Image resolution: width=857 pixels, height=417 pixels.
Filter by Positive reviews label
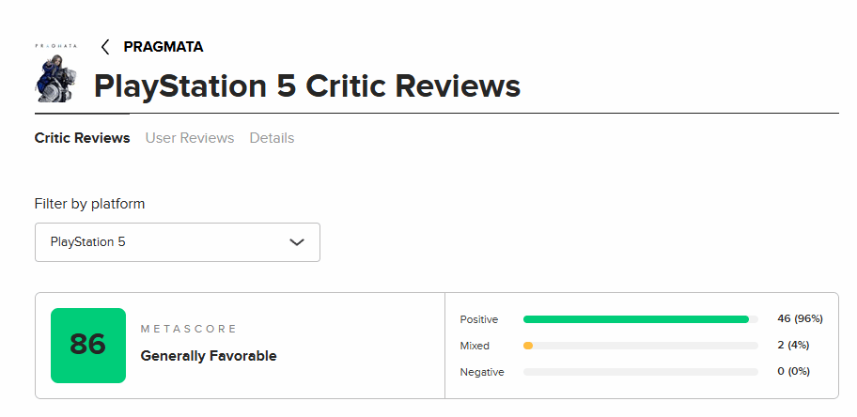479,319
